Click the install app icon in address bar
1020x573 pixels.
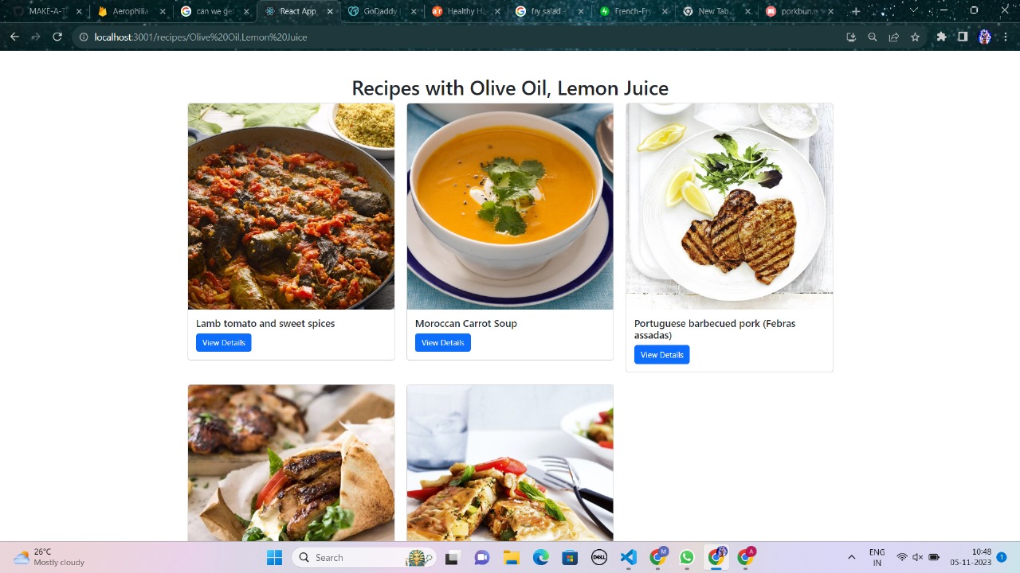(x=851, y=37)
